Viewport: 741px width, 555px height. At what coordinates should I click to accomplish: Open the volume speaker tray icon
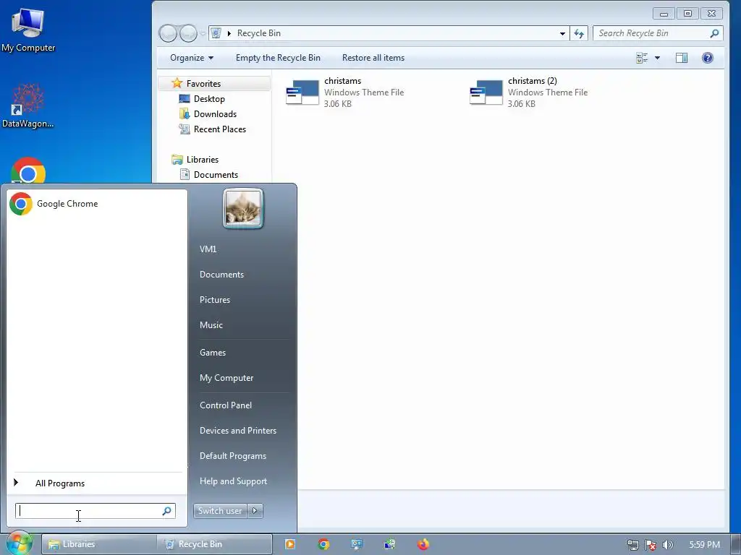coord(667,545)
